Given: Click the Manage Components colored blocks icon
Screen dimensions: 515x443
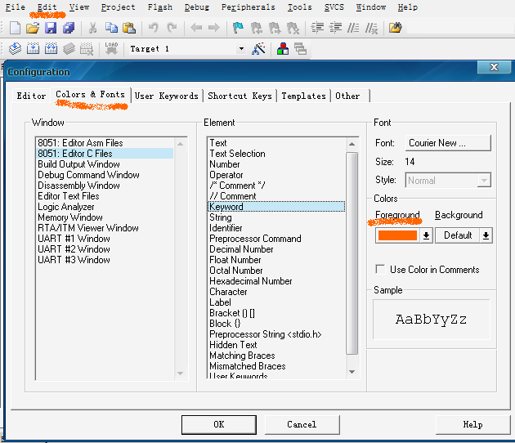Looking at the screenshot, I should 283,49.
